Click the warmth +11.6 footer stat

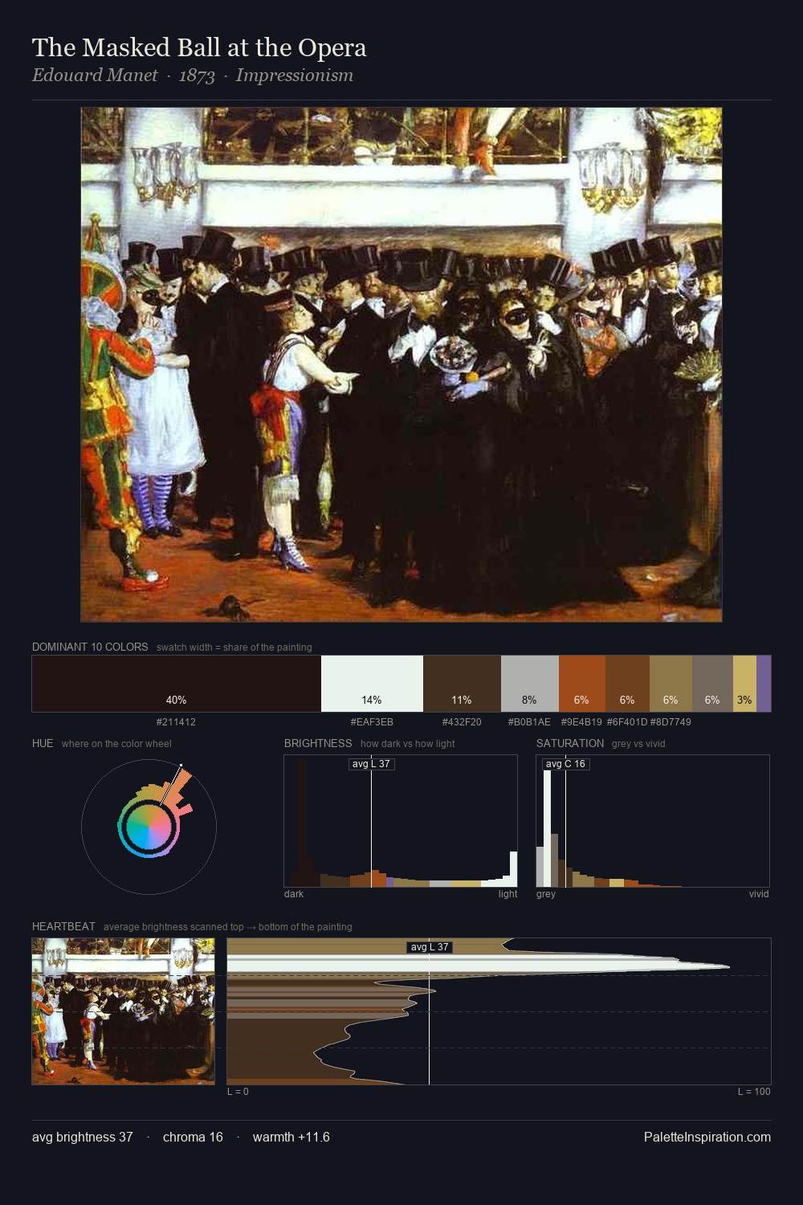click(291, 1137)
